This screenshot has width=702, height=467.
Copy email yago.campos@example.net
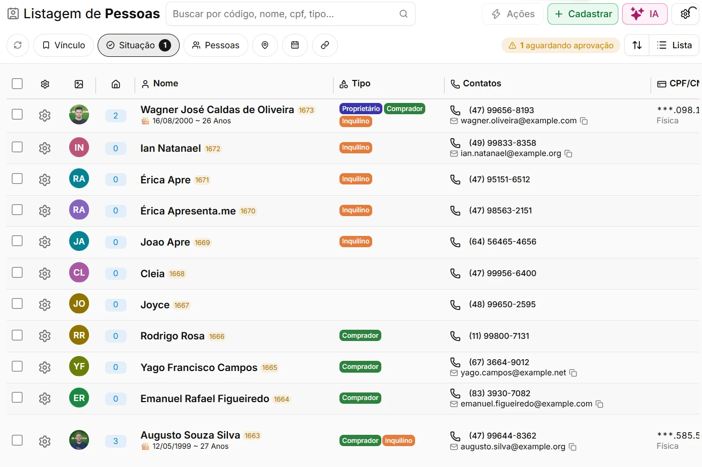[x=573, y=373]
